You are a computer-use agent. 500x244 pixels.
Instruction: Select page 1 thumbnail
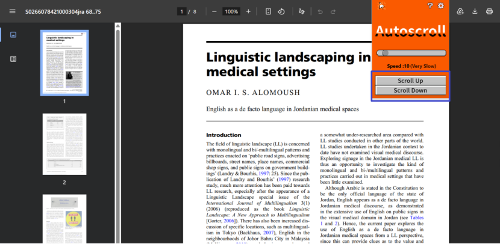tap(64, 63)
